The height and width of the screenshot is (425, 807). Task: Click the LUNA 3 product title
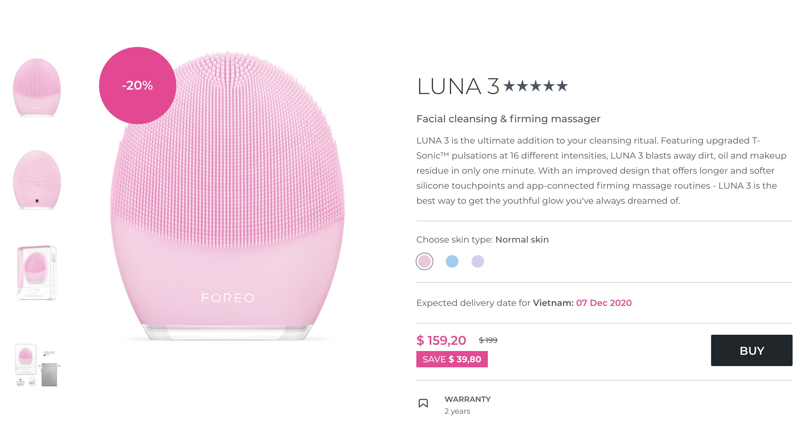tap(458, 86)
